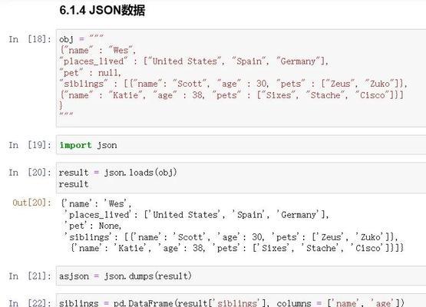Click the json.dumps(result) code cell
This screenshot has width=426, height=307.
pos(241,276)
